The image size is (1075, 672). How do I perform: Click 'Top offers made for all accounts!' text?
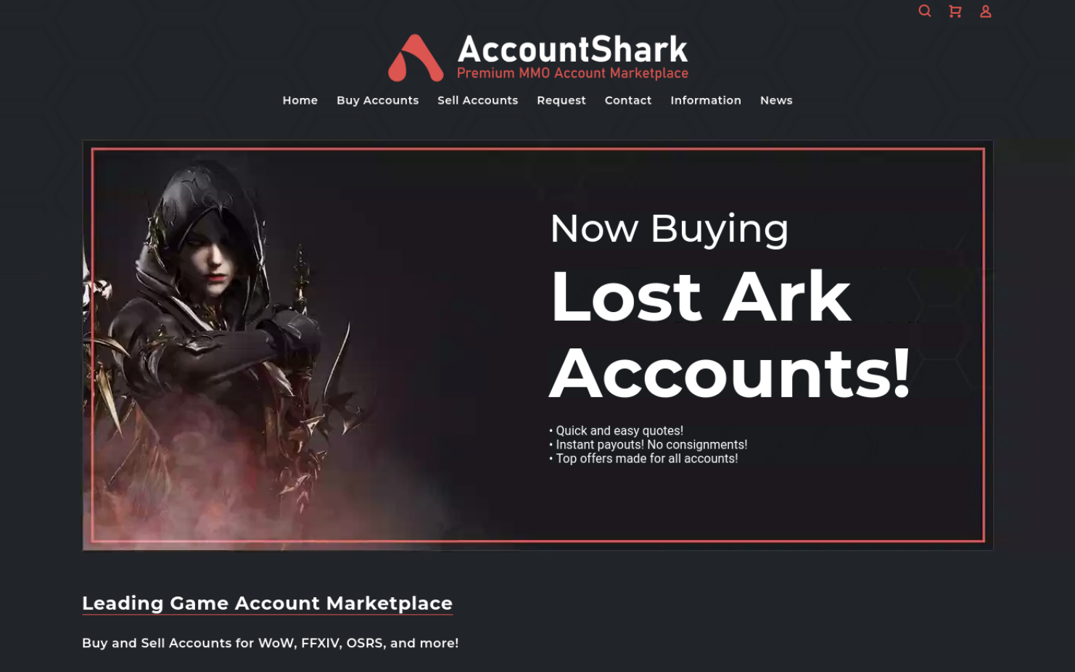click(643, 459)
